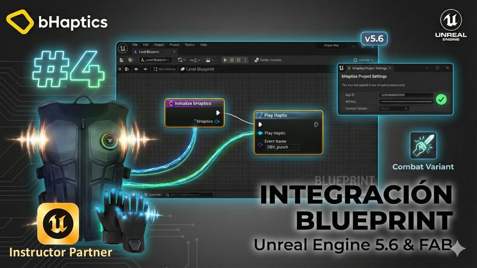
Task: Start play with the green Play button
Action: point(225,60)
